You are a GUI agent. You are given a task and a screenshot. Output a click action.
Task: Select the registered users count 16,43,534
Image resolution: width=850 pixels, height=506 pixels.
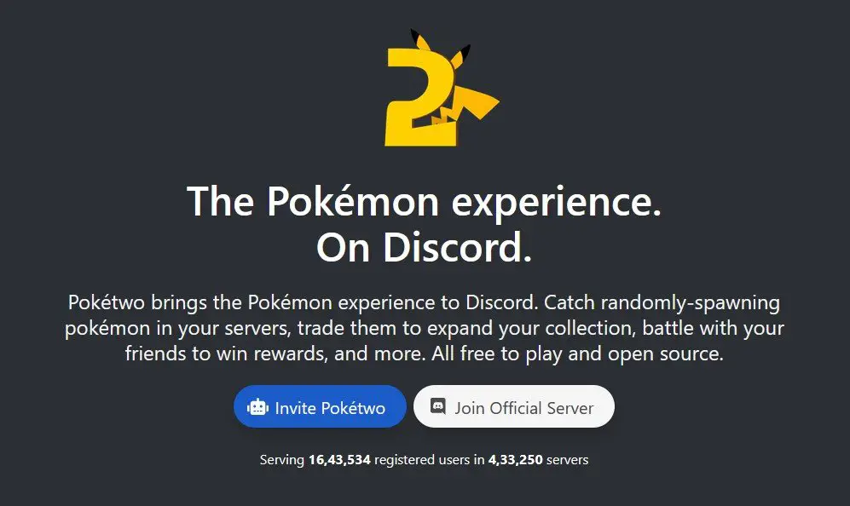pos(339,460)
